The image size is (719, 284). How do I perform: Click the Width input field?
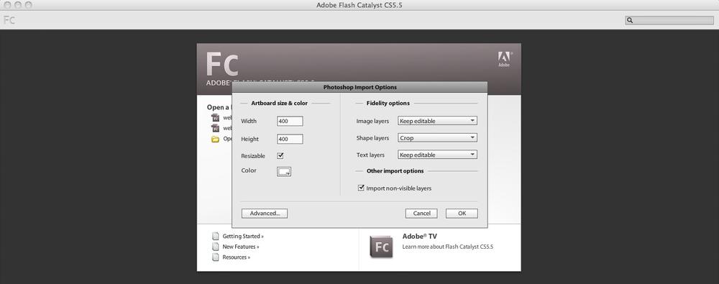point(290,121)
